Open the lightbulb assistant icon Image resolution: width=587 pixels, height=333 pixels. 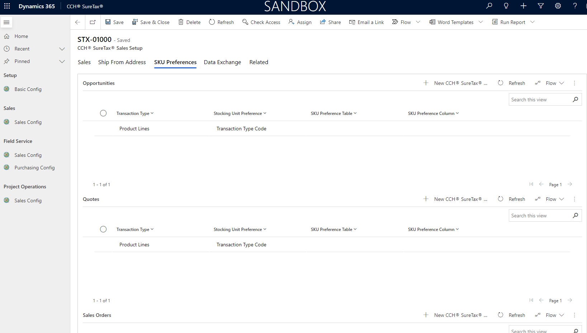coord(506,6)
